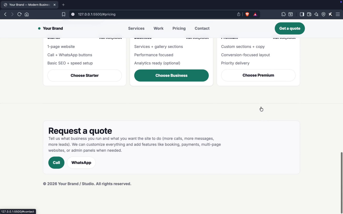This screenshot has height=214, width=343.
Task: Open the VPN shield icon in toolbar
Action: 323,14
